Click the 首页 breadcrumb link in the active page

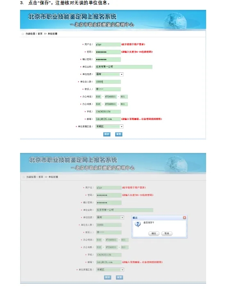(x=40, y=34)
